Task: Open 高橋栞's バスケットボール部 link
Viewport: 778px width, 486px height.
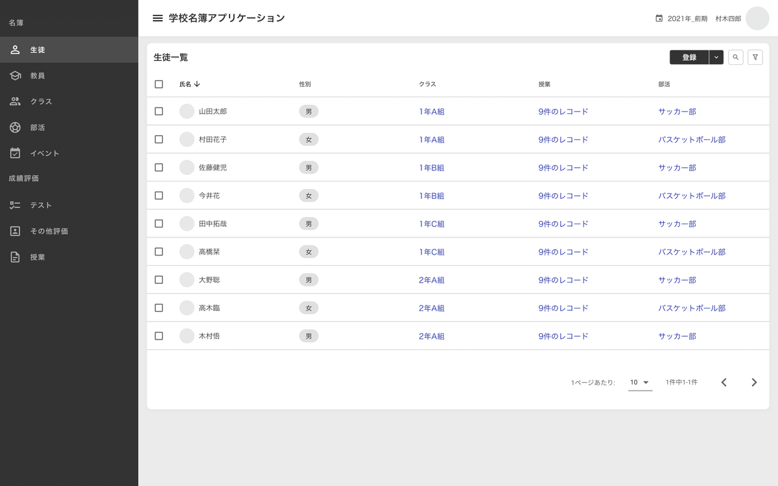Action: click(692, 251)
